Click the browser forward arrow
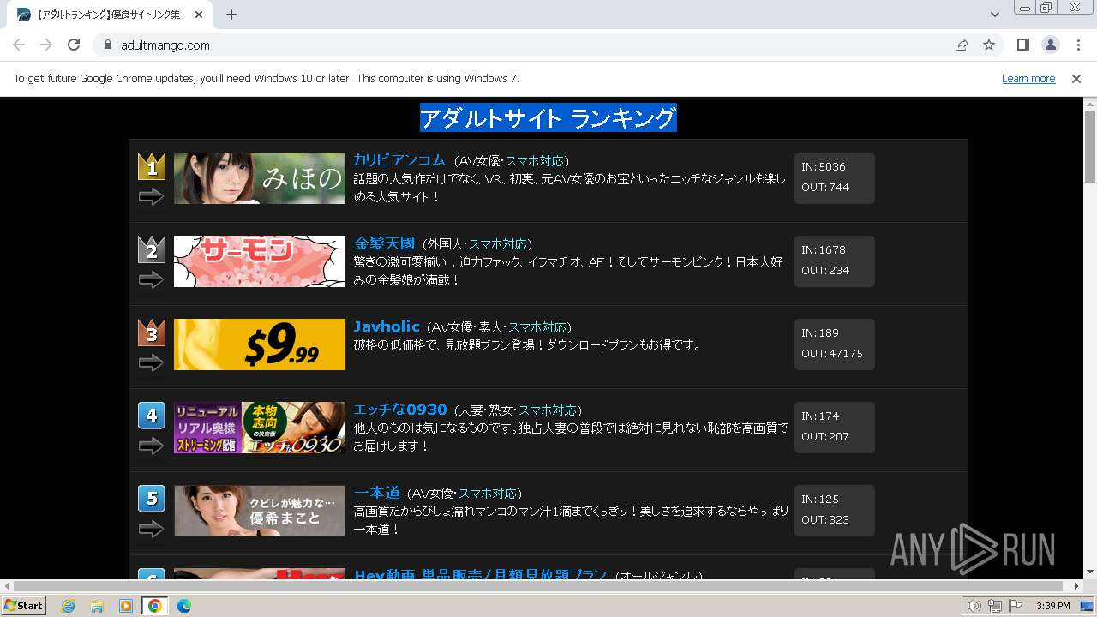1097x617 pixels. (x=46, y=45)
